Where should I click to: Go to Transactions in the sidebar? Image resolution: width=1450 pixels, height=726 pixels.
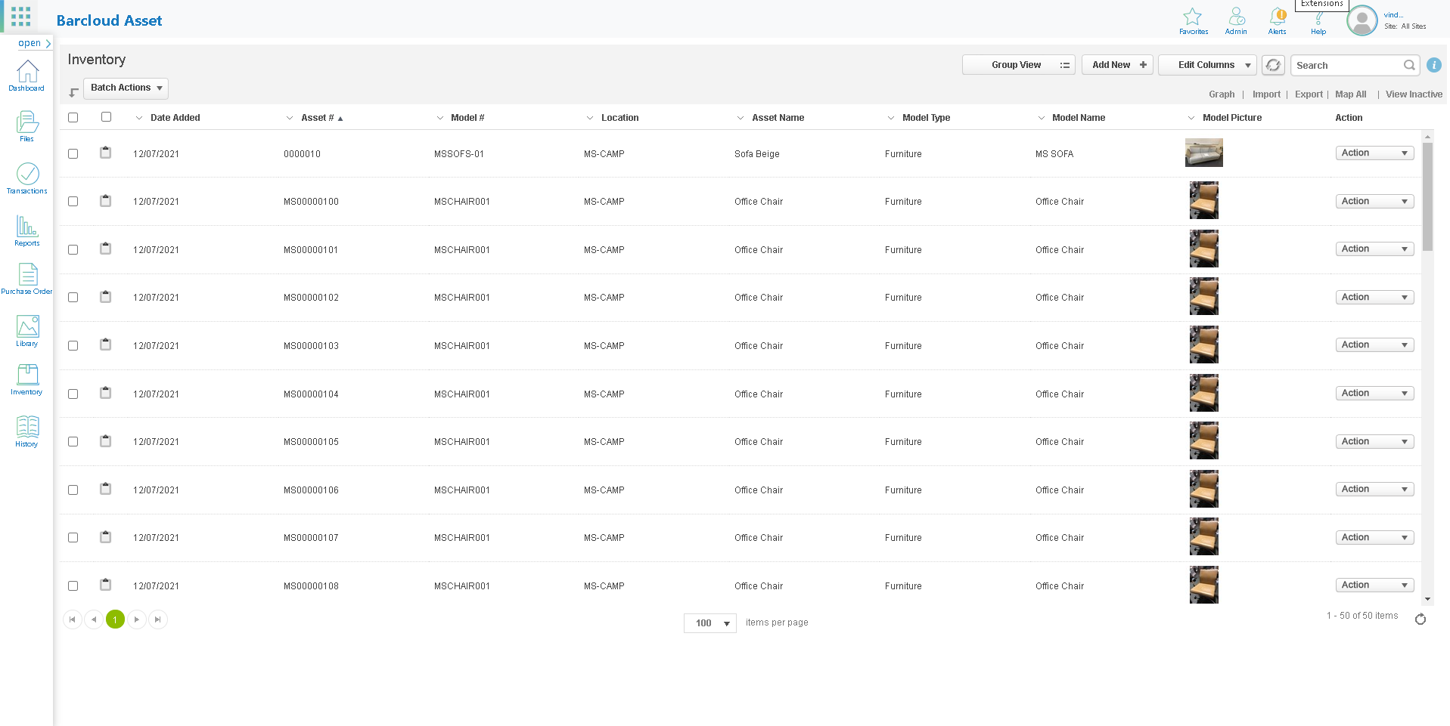[x=27, y=178]
